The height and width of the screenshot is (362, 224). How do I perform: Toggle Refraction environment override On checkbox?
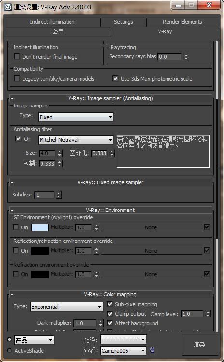15,274
